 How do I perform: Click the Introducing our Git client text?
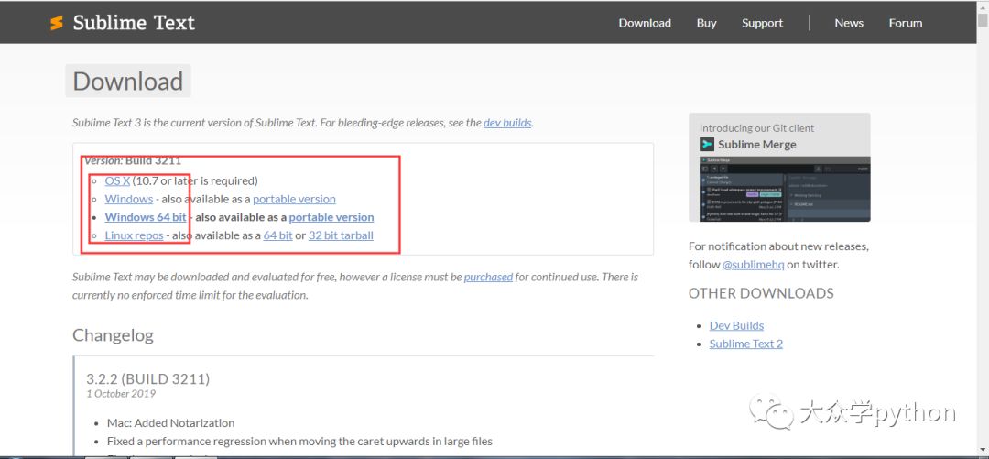point(756,128)
